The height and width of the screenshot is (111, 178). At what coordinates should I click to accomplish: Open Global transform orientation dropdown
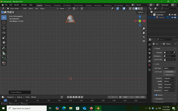pos(61,8)
